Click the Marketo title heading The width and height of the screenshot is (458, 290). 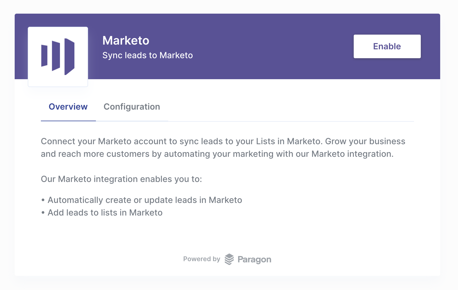click(126, 41)
